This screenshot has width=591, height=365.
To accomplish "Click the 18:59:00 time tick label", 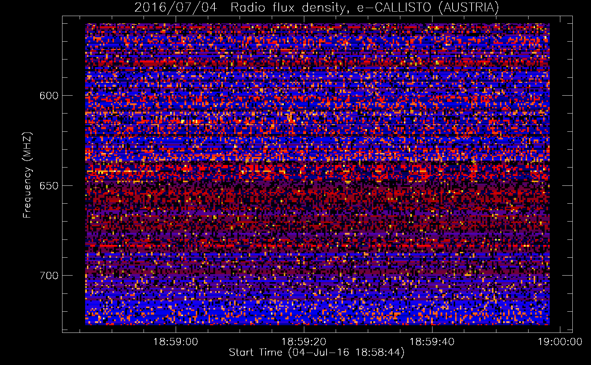I will click(x=176, y=342).
